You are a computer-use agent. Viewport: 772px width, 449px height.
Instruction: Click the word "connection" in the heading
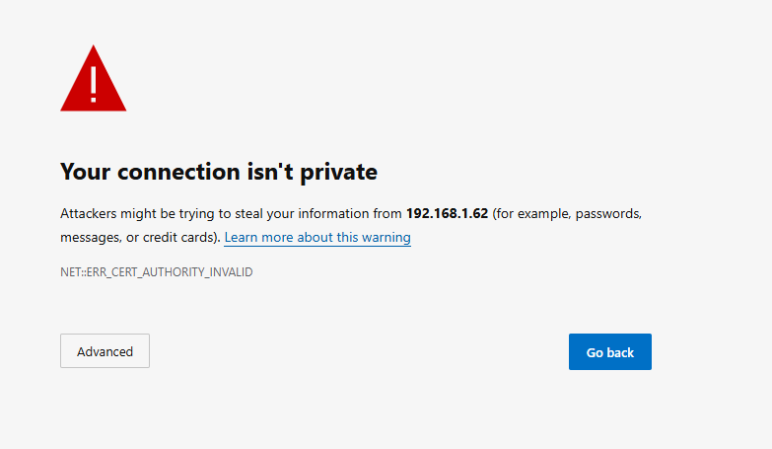pos(178,172)
